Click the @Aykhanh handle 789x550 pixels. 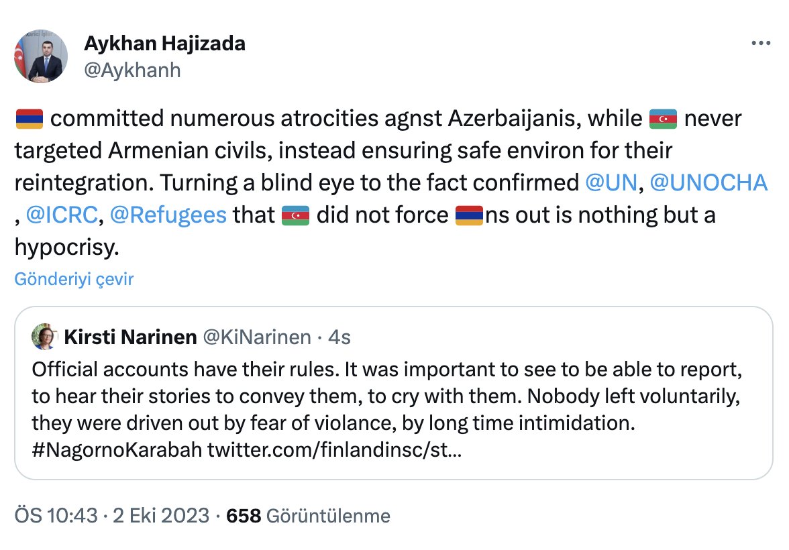[x=132, y=70]
